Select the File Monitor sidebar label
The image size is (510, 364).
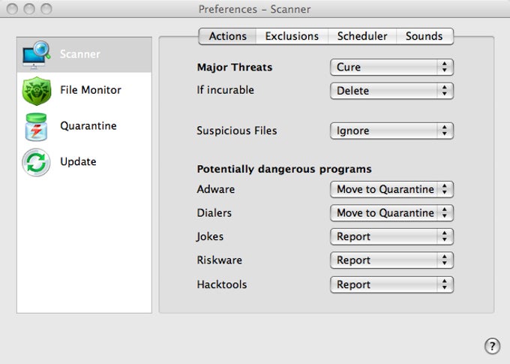91,90
